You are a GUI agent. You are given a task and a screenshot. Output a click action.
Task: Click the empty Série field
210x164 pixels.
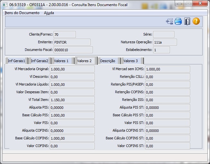coord(164,35)
